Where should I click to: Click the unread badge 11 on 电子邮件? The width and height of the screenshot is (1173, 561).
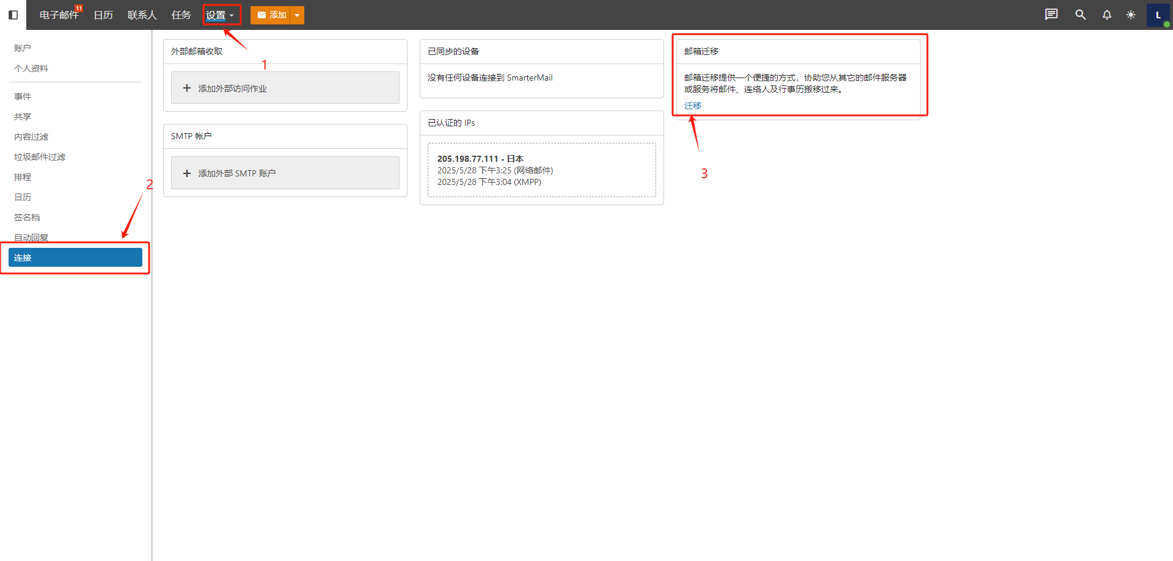(79, 8)
